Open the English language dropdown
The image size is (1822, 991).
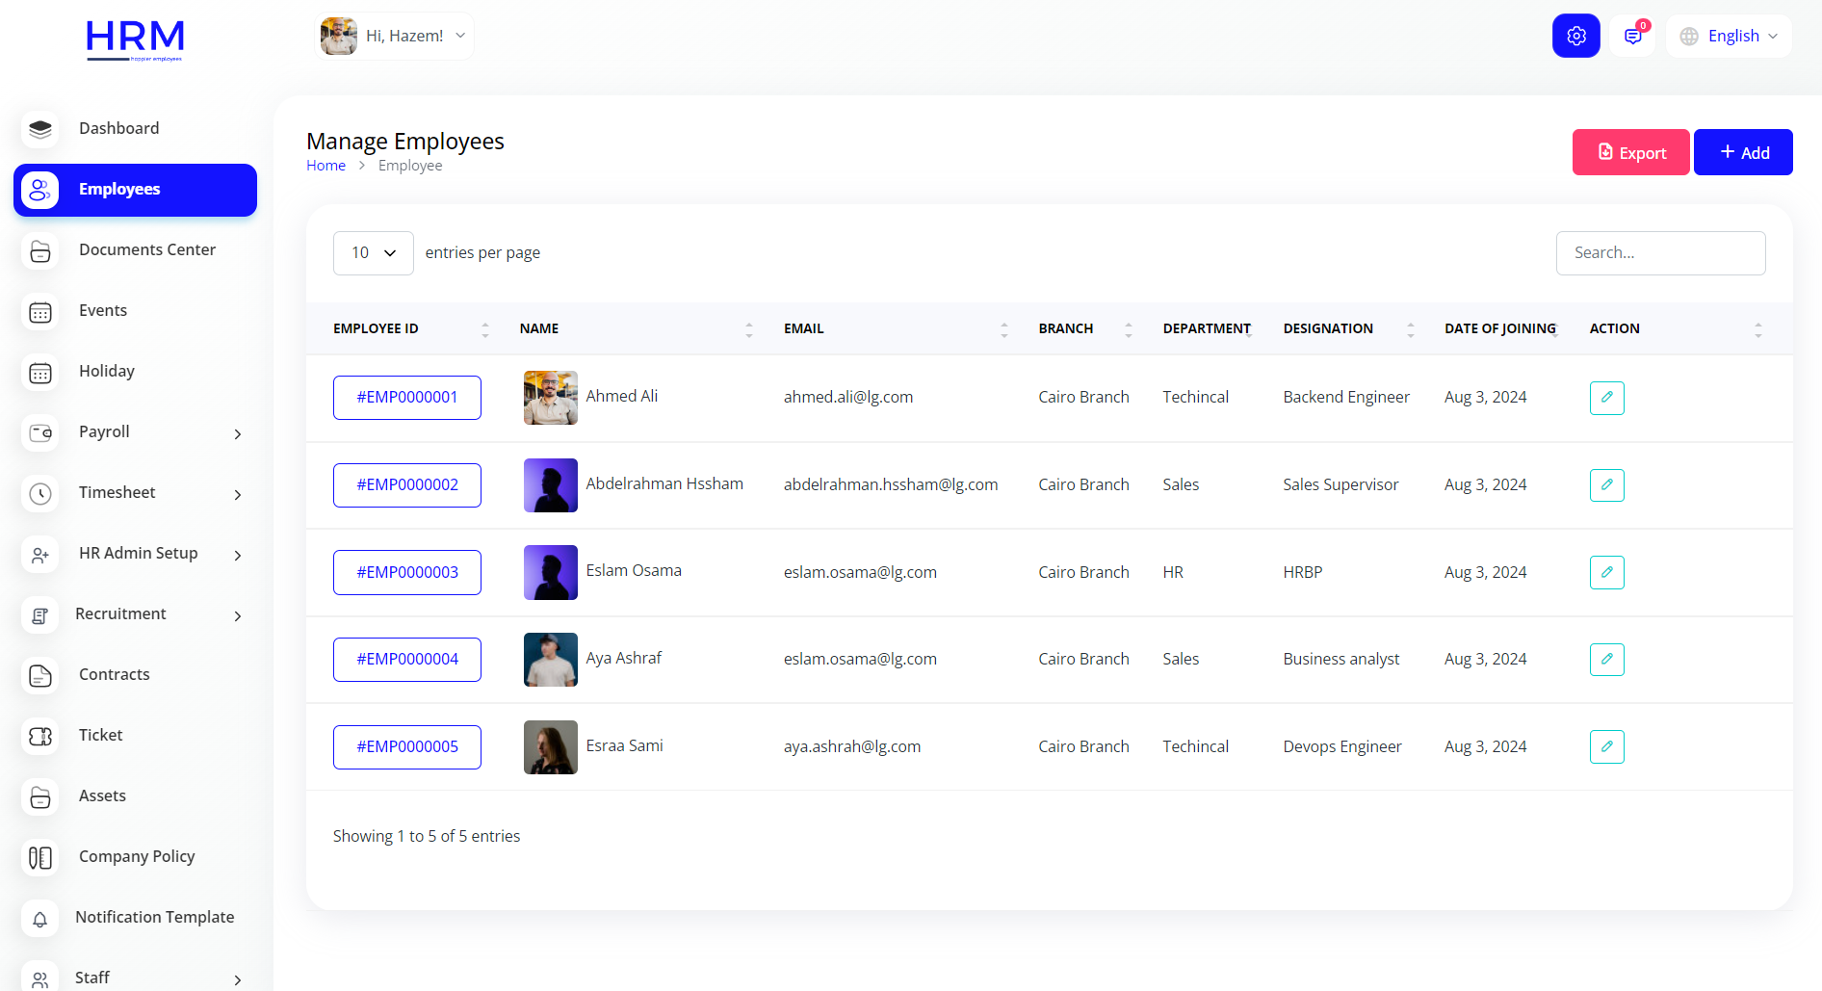coord(1730,37)
